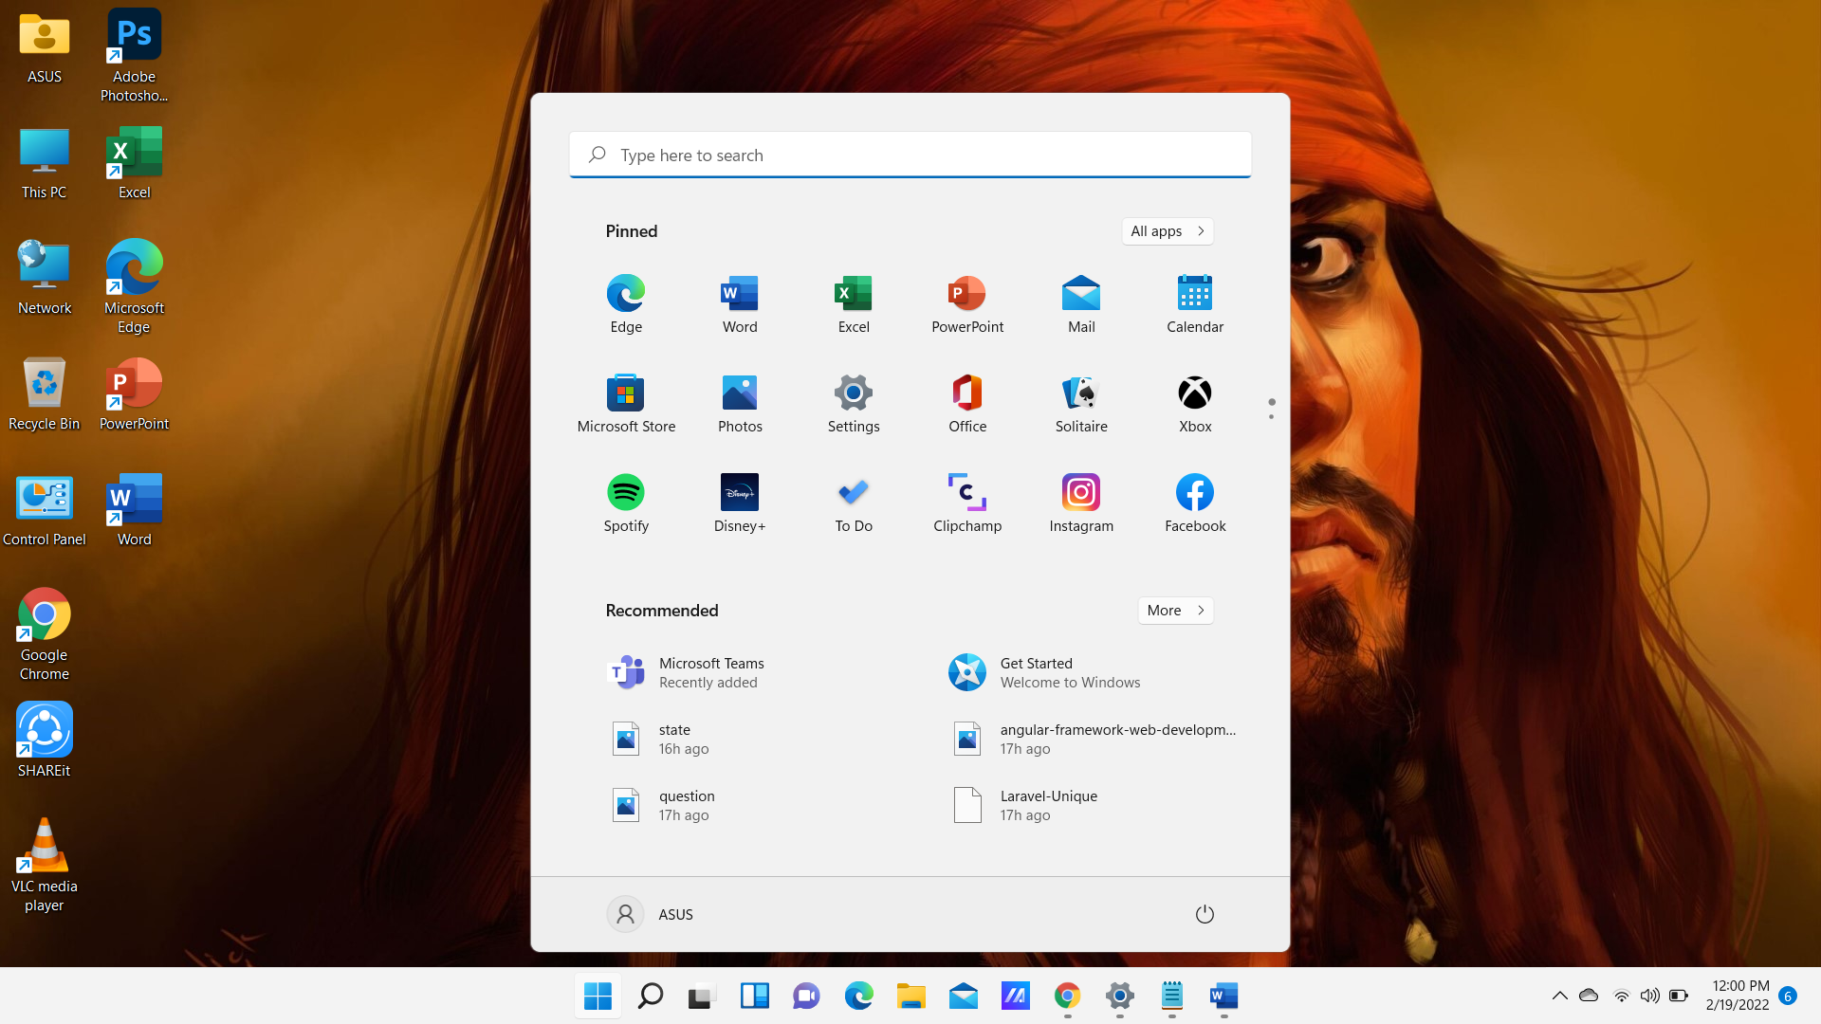This screenshot has width=1821, height=1024.
Task: Click the Type here to search field
Action: click(x=910, y=155)
